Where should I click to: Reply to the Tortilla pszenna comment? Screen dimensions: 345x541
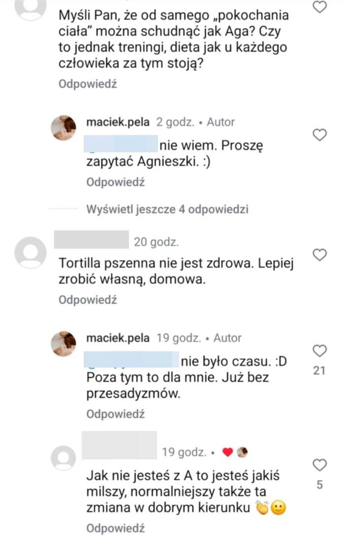tap(88, 300)
